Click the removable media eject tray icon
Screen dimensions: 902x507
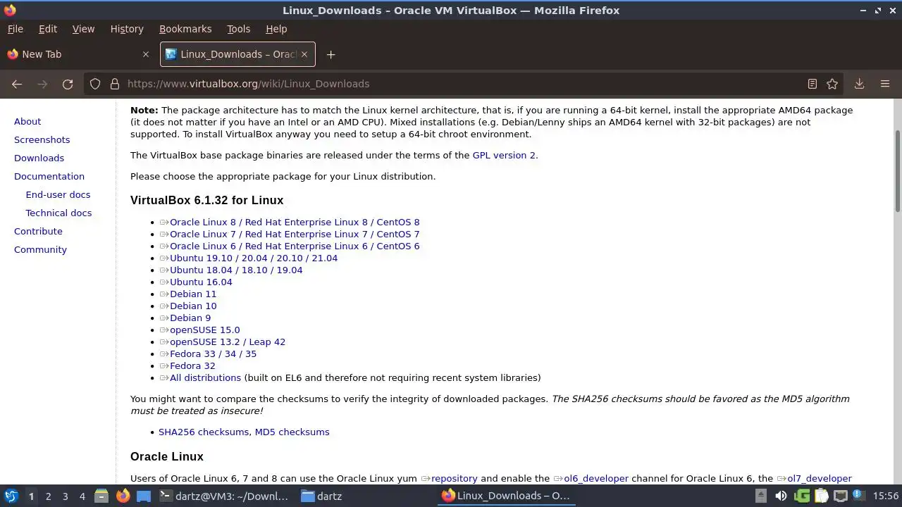point(761,496)
